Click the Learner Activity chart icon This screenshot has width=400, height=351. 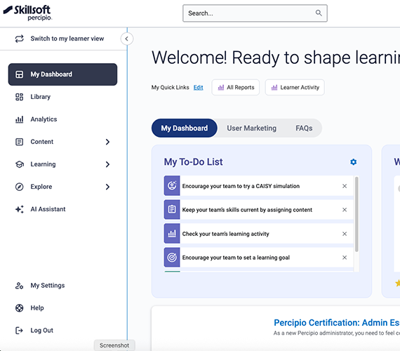pyautogui.click(x=274, y=88)
